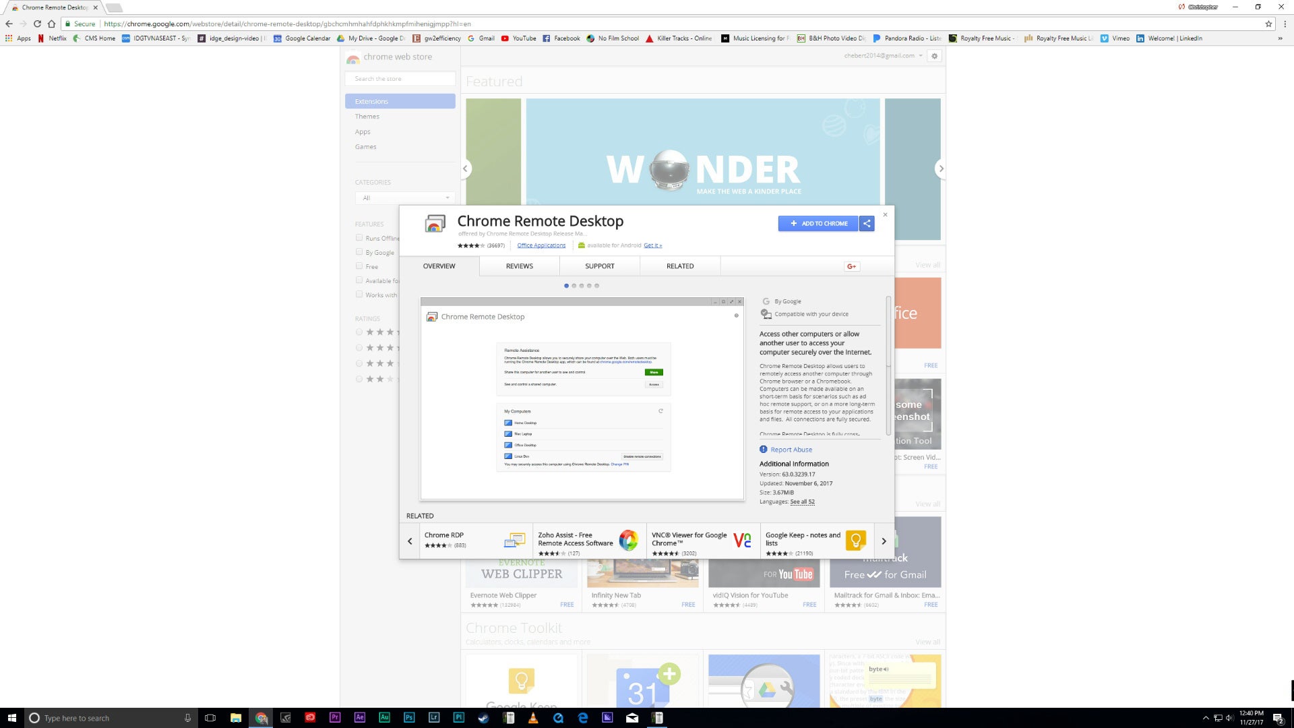Toggle the Runs Offline filter checkbox
Screen dimensions: 1294x728
coord(359,237)
